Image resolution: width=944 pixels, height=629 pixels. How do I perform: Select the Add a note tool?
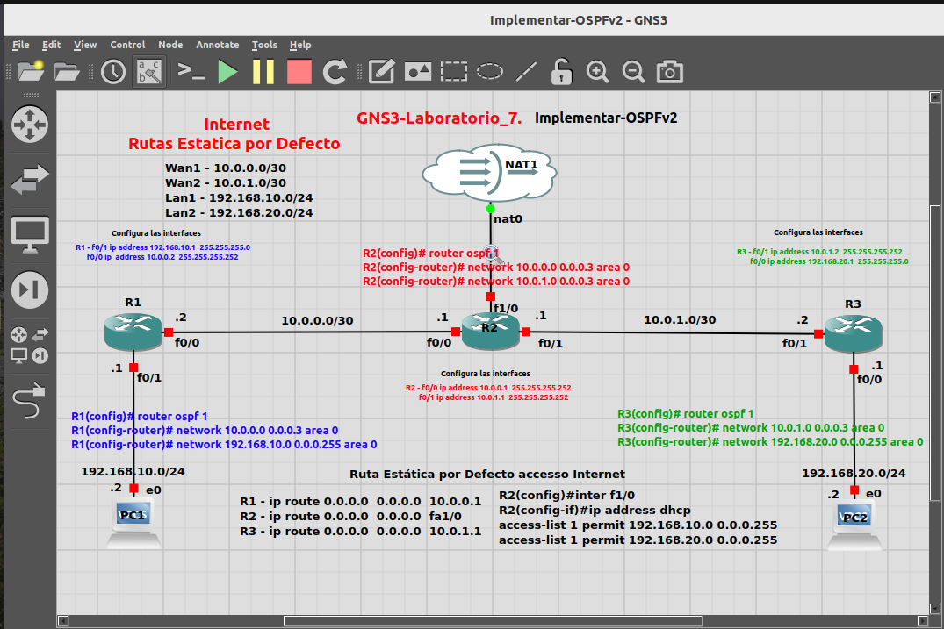pyautogui.click(x=382, y=72)
